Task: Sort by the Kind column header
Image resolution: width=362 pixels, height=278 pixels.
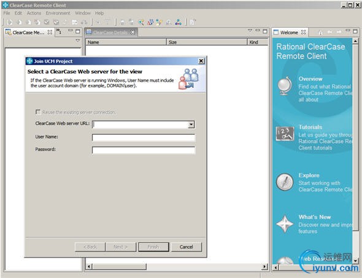Action: click(258, 42)
